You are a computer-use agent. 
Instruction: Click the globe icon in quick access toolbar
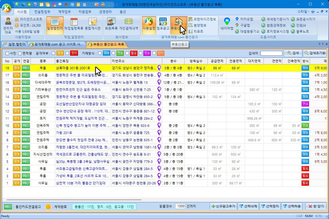tap(17, 5)
